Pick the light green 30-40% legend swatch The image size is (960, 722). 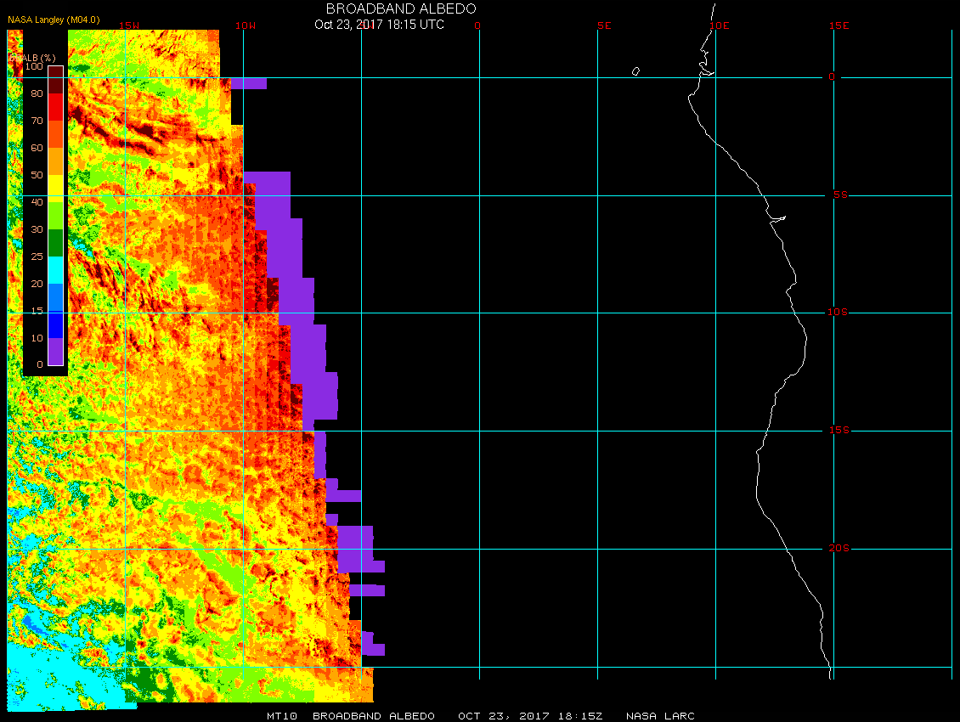[x=56, y=216]
